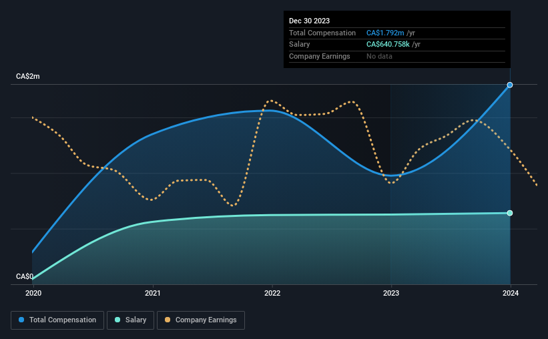Select the 2023 axis label

coord(391,293)
